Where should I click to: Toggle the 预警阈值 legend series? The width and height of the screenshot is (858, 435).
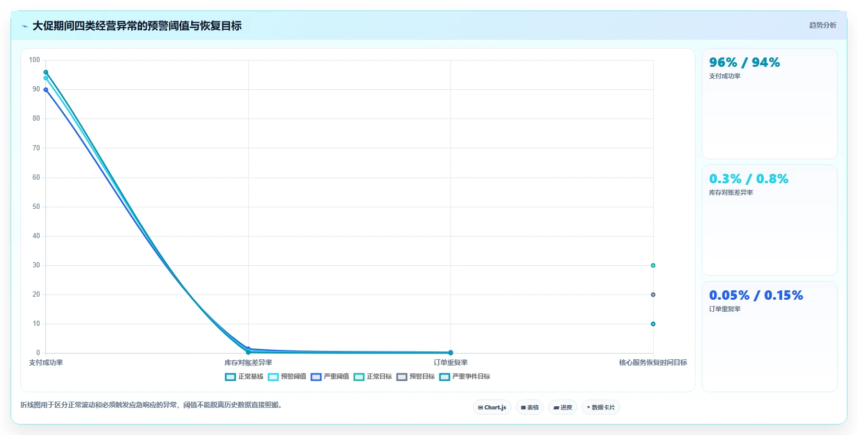coord(287,377)
